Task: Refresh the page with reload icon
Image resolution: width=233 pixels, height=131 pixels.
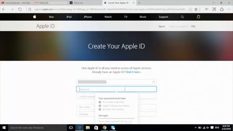Action: pos(20,9)
